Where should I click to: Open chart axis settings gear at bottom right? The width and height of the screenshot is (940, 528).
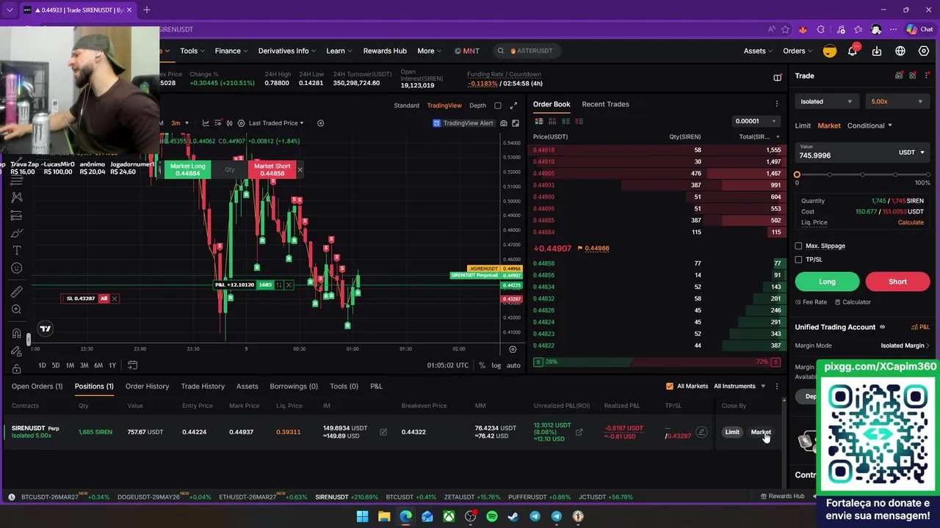point(513,349)
